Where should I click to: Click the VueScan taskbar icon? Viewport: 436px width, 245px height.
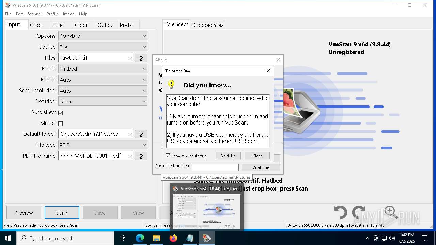[x=206, y=238]
